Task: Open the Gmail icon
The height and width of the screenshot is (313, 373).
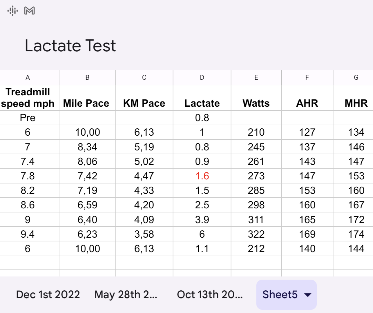Action: [30, 11]
